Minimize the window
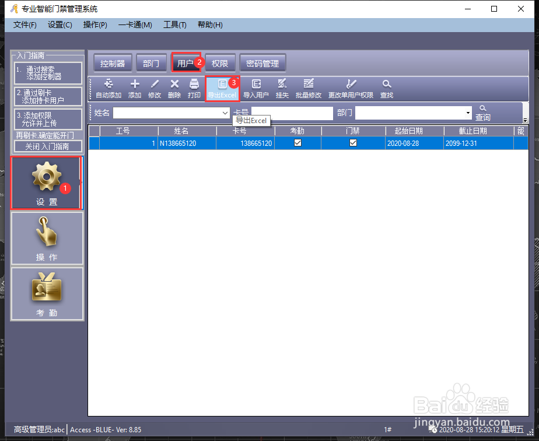539x441 pixels. pyautogui.click(x=468, y=9)
